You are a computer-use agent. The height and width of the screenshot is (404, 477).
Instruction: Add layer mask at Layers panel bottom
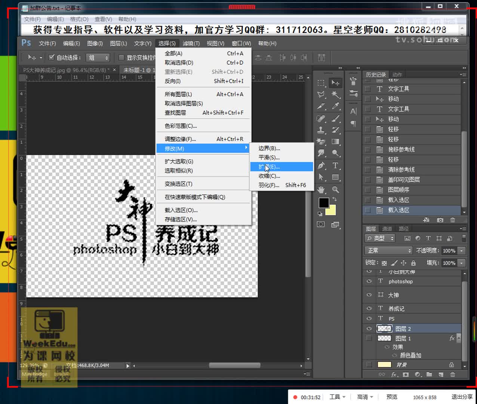coord(406,374)
